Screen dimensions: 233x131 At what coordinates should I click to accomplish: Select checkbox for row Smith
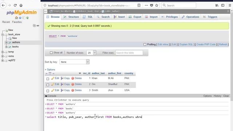coord(48,91)
